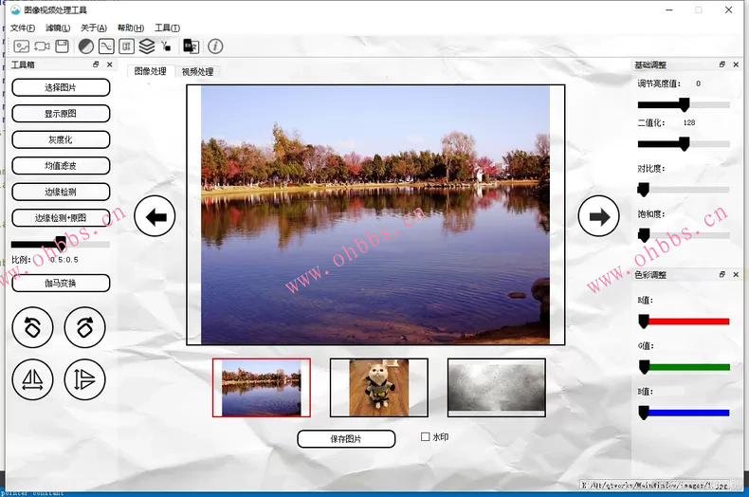The width and height of the screenshot is (749, 497).
Task: Click the open image toolbar icon
Action: pos(20,46)
